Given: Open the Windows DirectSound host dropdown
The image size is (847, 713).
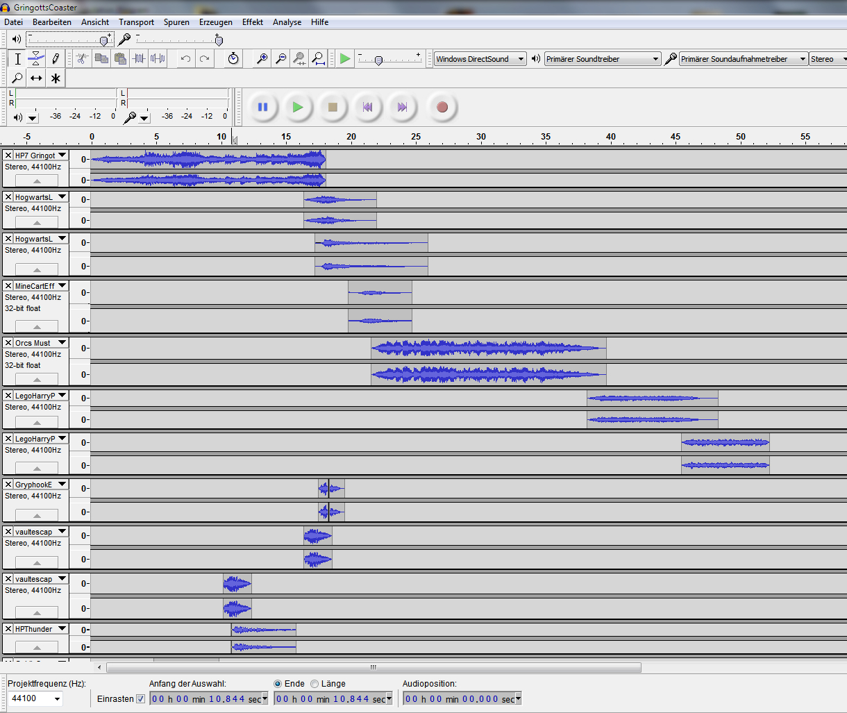Looking at the screenshot, I should [x=521, y=59].
